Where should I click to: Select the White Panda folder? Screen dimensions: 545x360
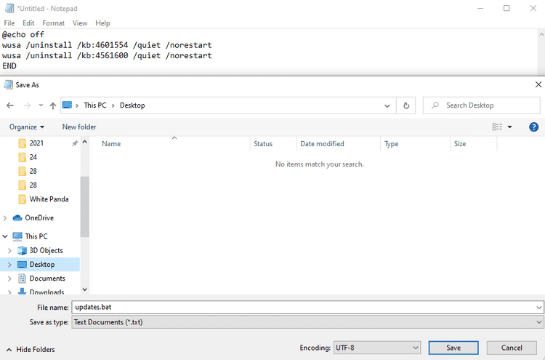point(49,199)
